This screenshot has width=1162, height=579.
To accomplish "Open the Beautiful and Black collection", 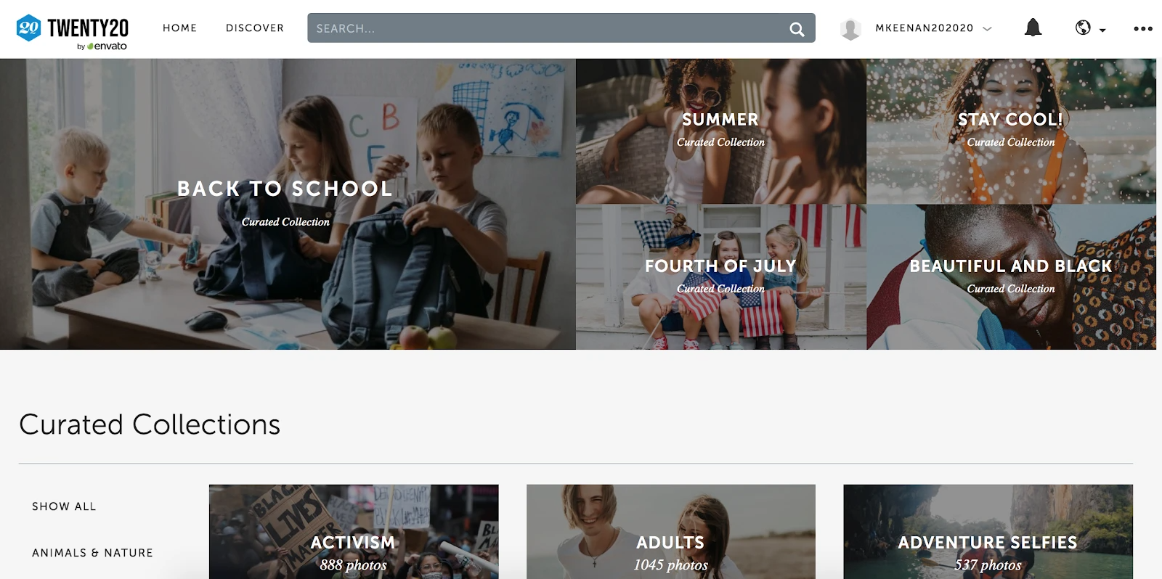I will 1011,276.
